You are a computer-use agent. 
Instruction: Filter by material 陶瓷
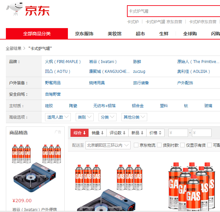click(x=73, y=106)
